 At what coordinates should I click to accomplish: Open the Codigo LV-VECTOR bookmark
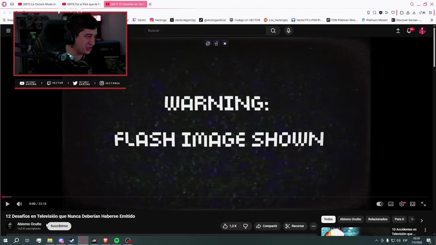(245, 20)
